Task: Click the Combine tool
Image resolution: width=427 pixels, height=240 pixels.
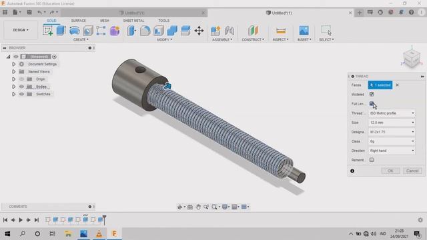Action: tap(172, 31)
